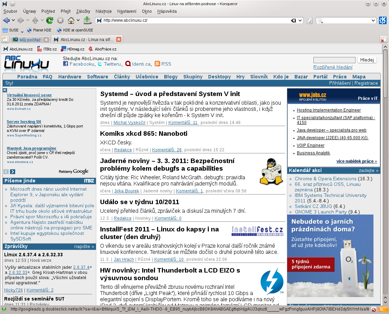389x314 pixels.
Task: Reload the page with the green refresh icon
Action: [x=50, y=20]
